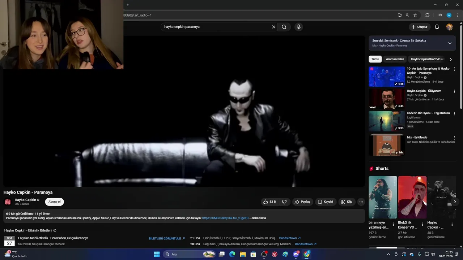Click the Oluştur create button

point(420,27)
